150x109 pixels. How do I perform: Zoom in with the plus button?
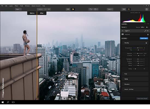[x=49, y=9]
